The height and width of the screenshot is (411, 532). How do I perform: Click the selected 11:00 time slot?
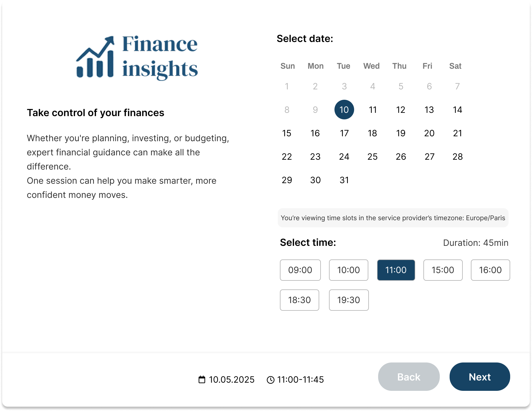pos(396,270)
